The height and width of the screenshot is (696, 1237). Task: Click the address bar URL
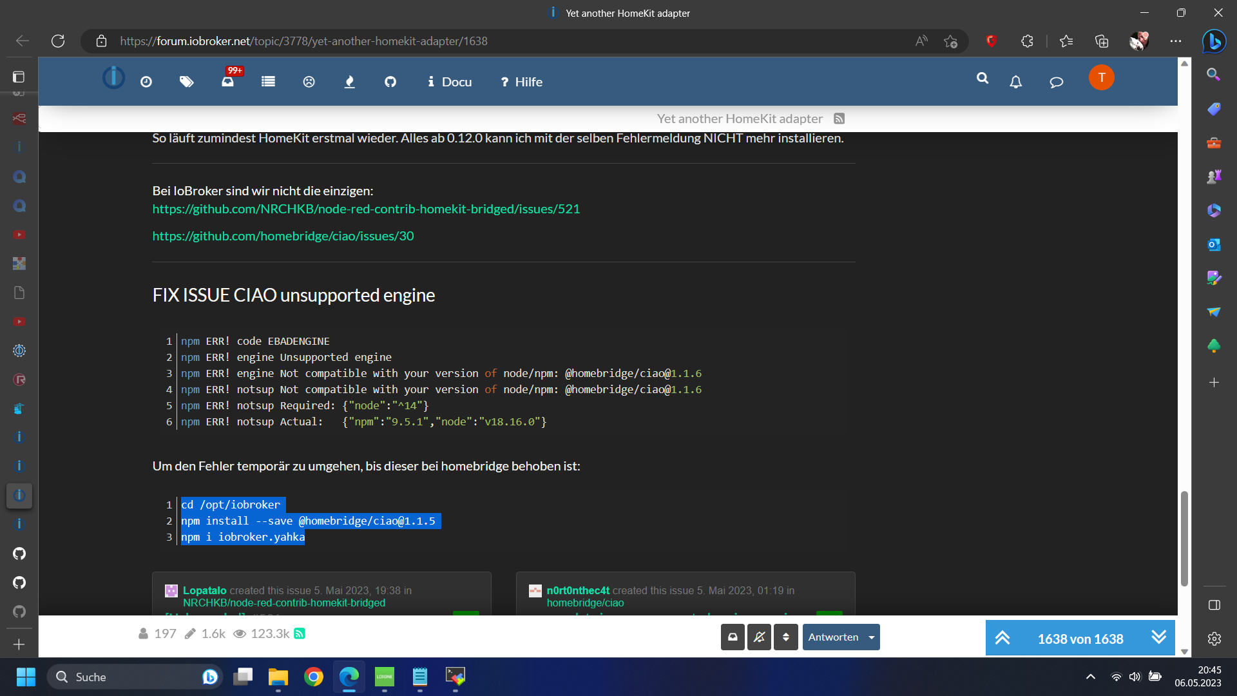pyautogui.click(x=303, y=41)
